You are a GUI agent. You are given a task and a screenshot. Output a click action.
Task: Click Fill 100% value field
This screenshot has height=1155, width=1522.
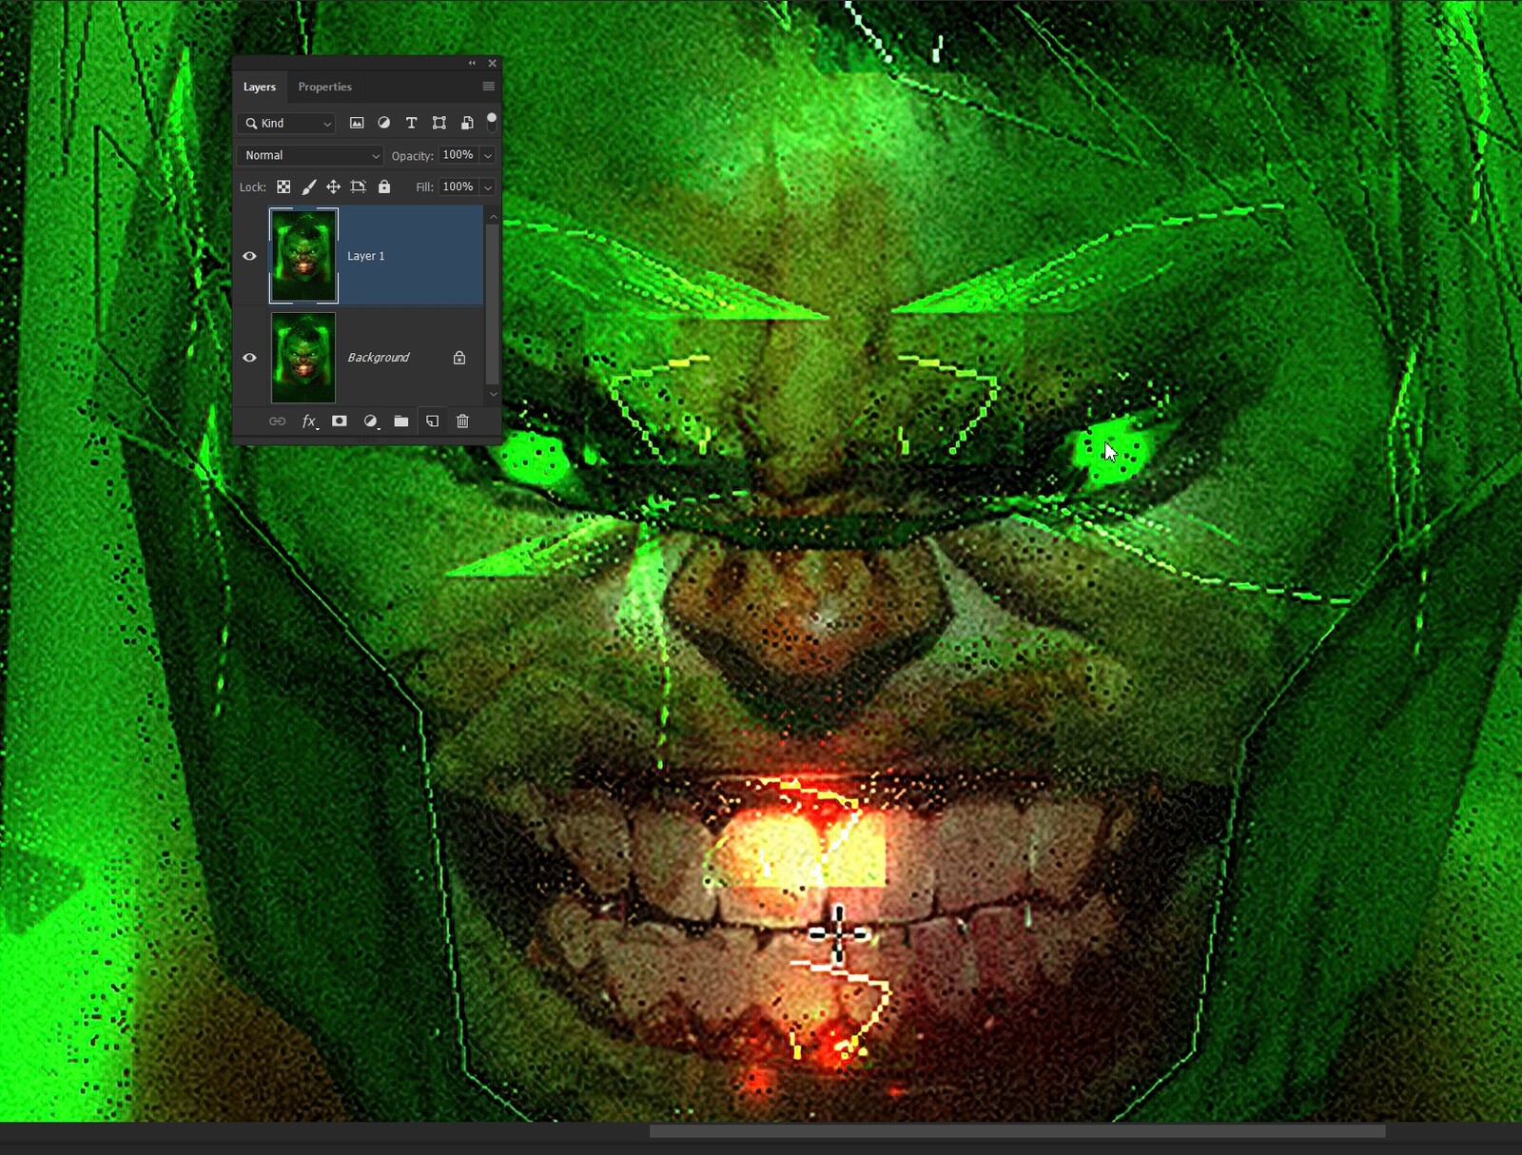pos(459,187)
